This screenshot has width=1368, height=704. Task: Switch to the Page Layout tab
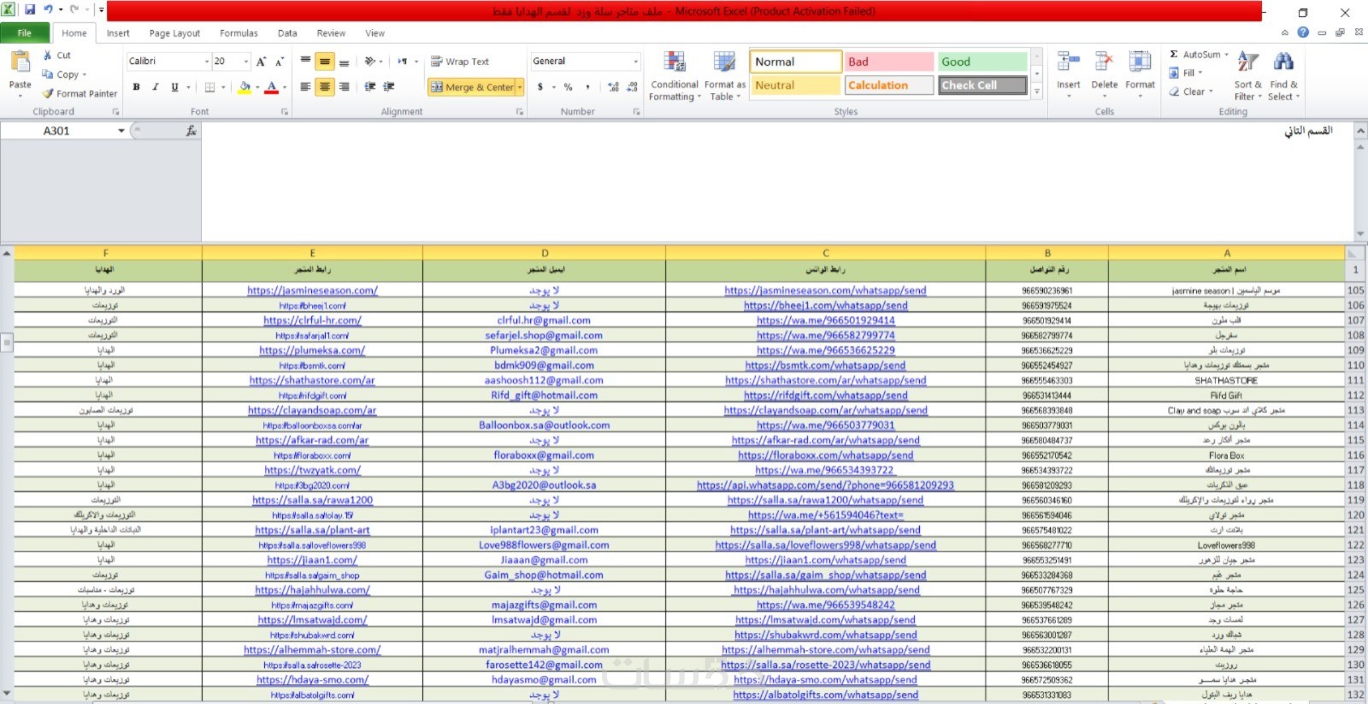click(x=174, y=33)
